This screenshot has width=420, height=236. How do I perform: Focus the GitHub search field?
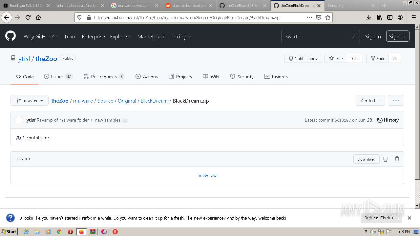[320, 36]
